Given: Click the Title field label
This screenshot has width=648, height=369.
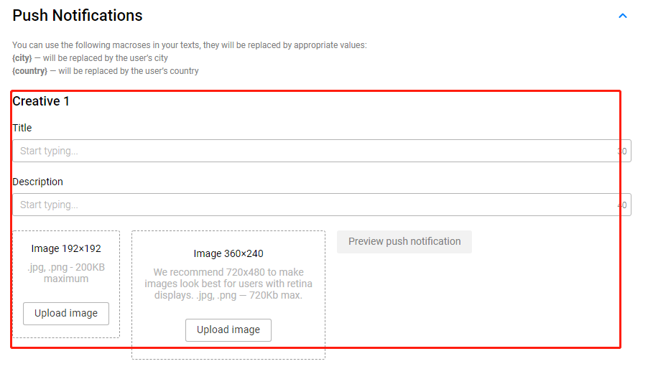Looking at the screenshot, I should [22, 128].
